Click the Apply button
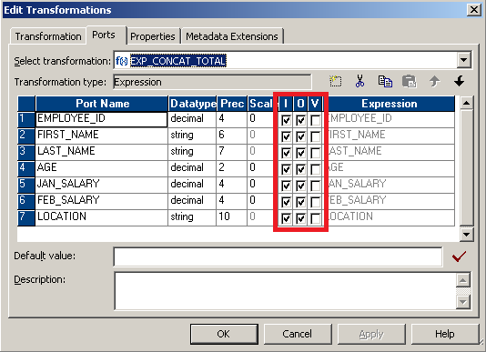Image resolution: width=486 pixels, height=352 pixels. (371, 334)
